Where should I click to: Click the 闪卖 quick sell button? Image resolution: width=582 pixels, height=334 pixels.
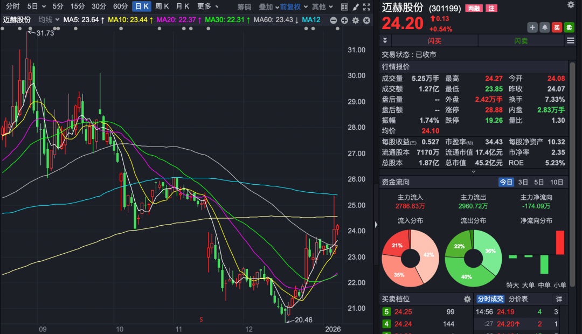(521, 41)
